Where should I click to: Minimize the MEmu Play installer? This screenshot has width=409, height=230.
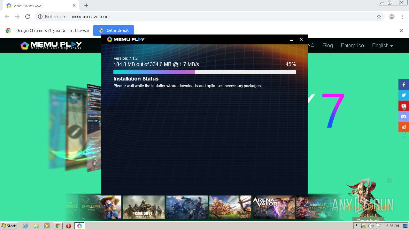pos(292,39)
